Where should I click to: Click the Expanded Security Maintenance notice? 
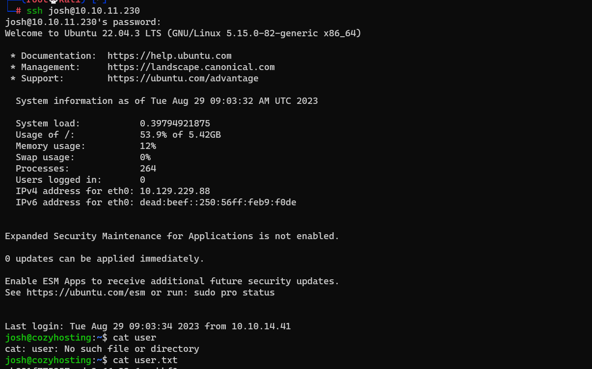click(171, 236)
